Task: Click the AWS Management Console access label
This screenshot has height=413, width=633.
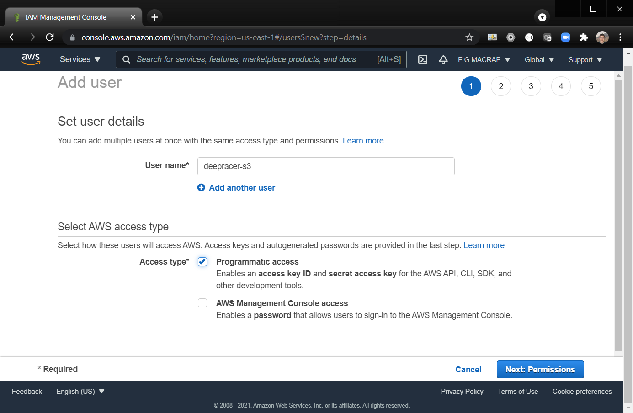Action: pyautogui.click(x=282, y=303)
